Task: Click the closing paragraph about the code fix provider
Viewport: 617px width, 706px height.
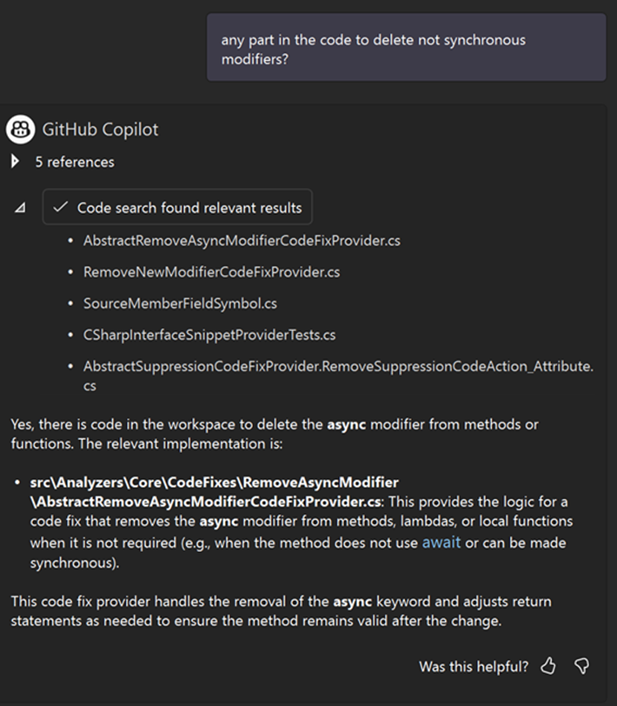Action: point(281,611)
